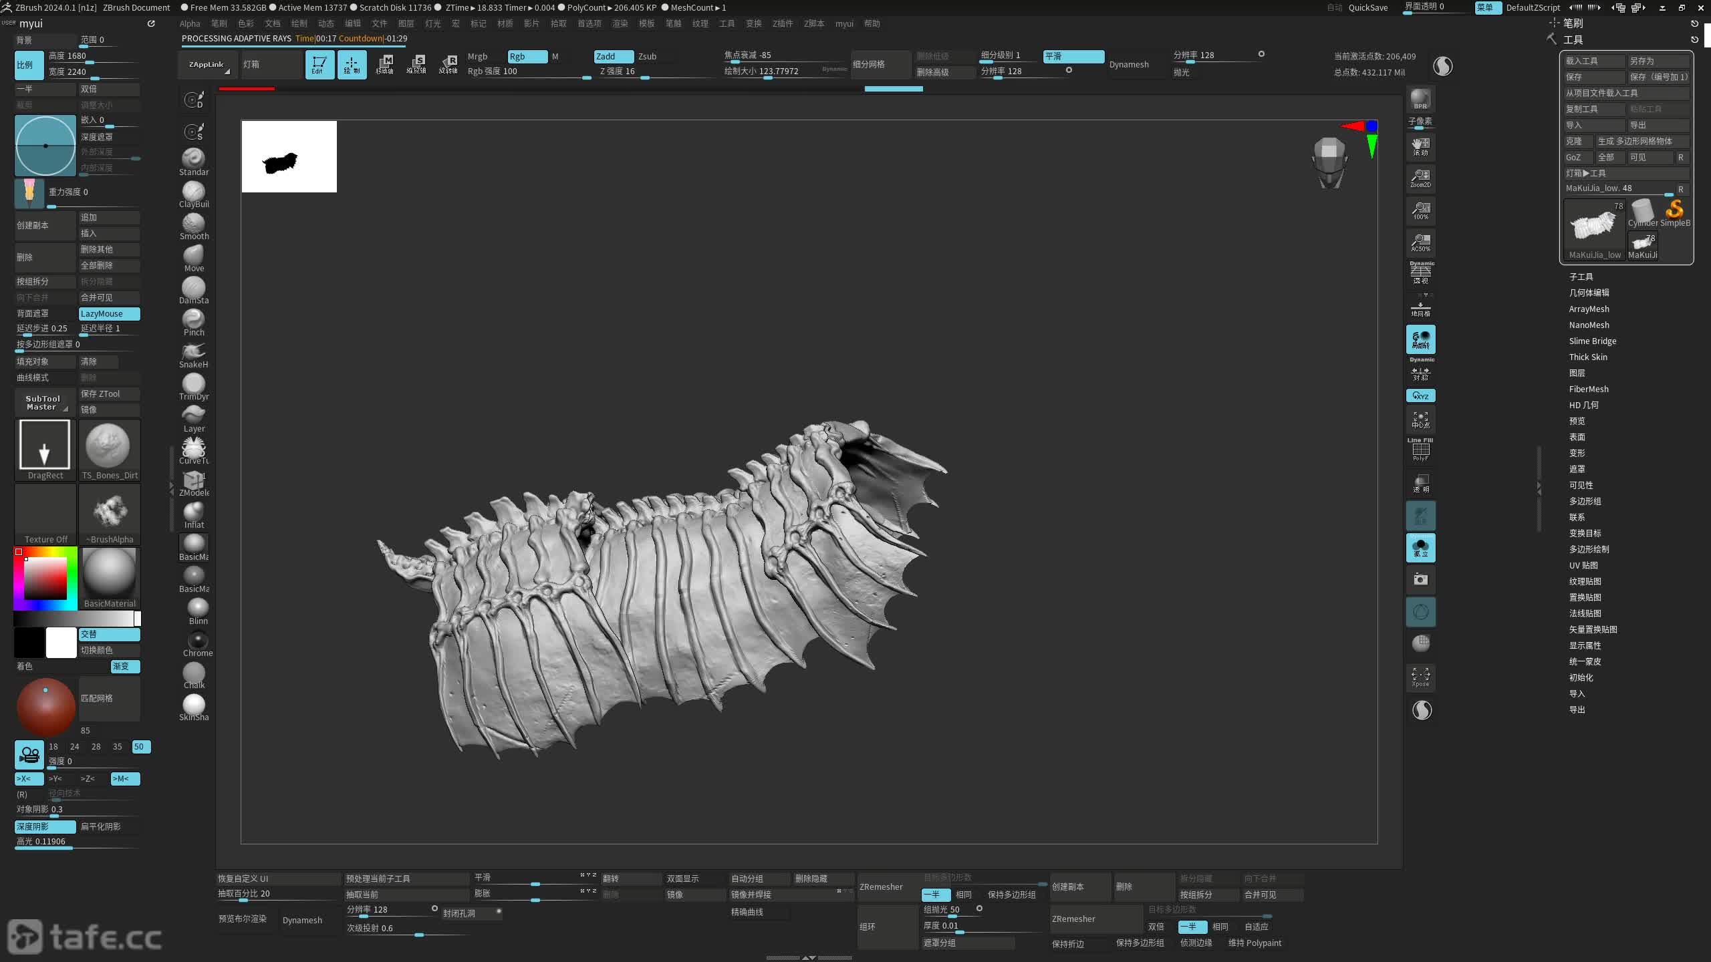
Task: Open the 多边形组 section
Action: point(1585,501)
